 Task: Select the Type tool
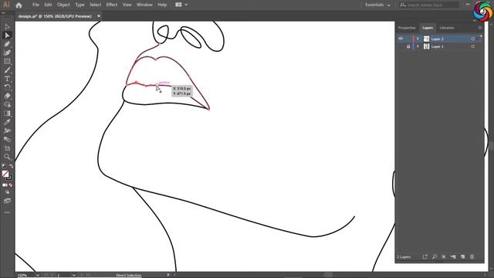pos(7,79)
